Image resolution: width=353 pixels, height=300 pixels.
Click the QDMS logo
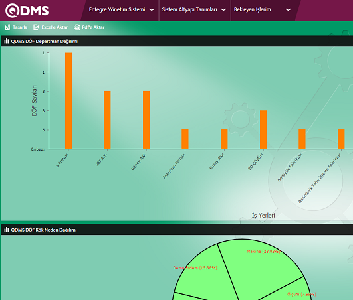pos(27,11)
